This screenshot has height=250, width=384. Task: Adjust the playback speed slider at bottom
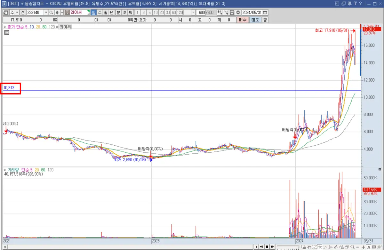pyautogui.click(x=288, y=247)
